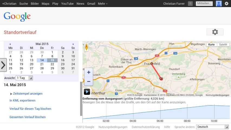
Task: Open YouTube from the top navigation bar
Action: (x=67, y=4)
